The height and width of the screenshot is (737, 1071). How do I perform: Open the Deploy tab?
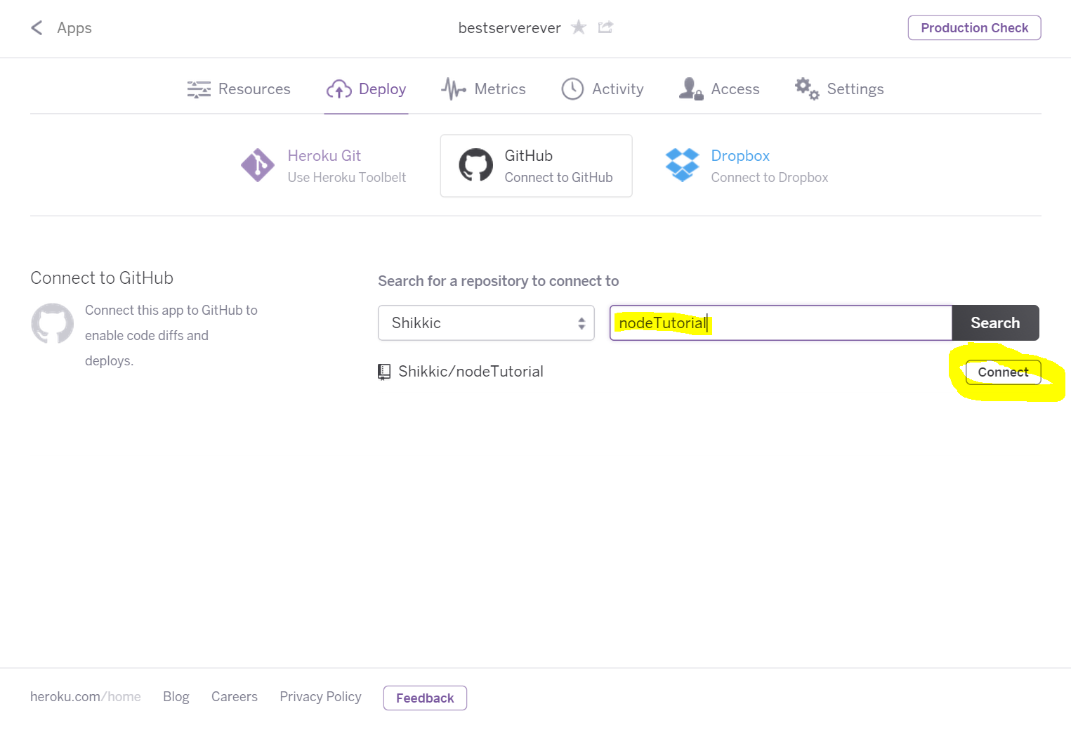(366, 89)
